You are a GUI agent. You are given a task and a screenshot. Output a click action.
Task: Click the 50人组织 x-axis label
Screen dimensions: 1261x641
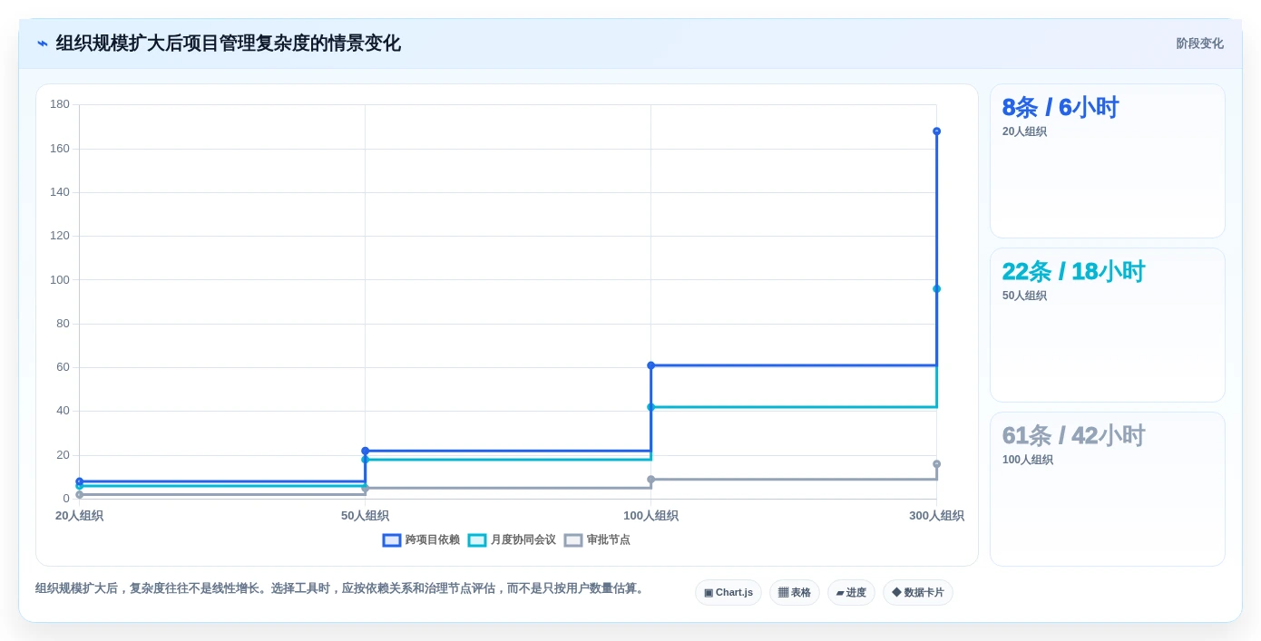(365, 516)
